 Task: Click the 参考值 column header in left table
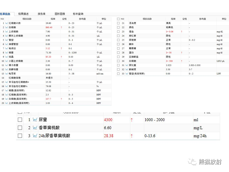82,19
